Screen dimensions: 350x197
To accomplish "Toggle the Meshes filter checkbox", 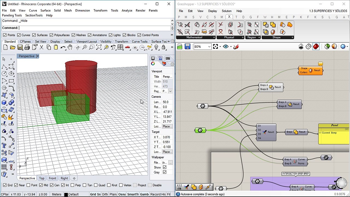I will click(x=73, y=35).
